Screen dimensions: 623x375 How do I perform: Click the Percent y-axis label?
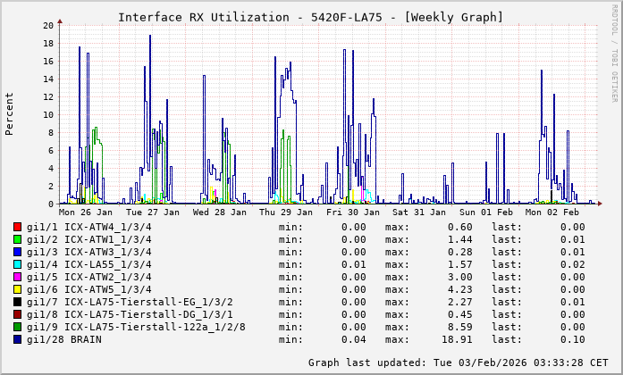point(10,113)
